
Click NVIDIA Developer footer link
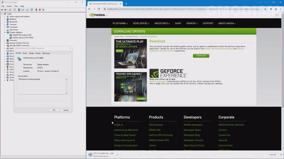[193, 125]
